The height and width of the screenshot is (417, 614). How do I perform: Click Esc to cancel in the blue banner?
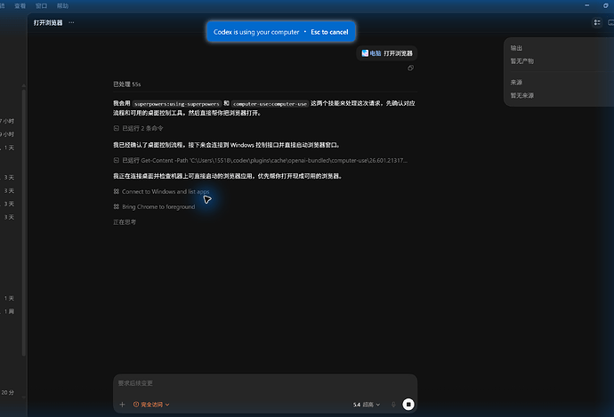[x=329, y=32]
